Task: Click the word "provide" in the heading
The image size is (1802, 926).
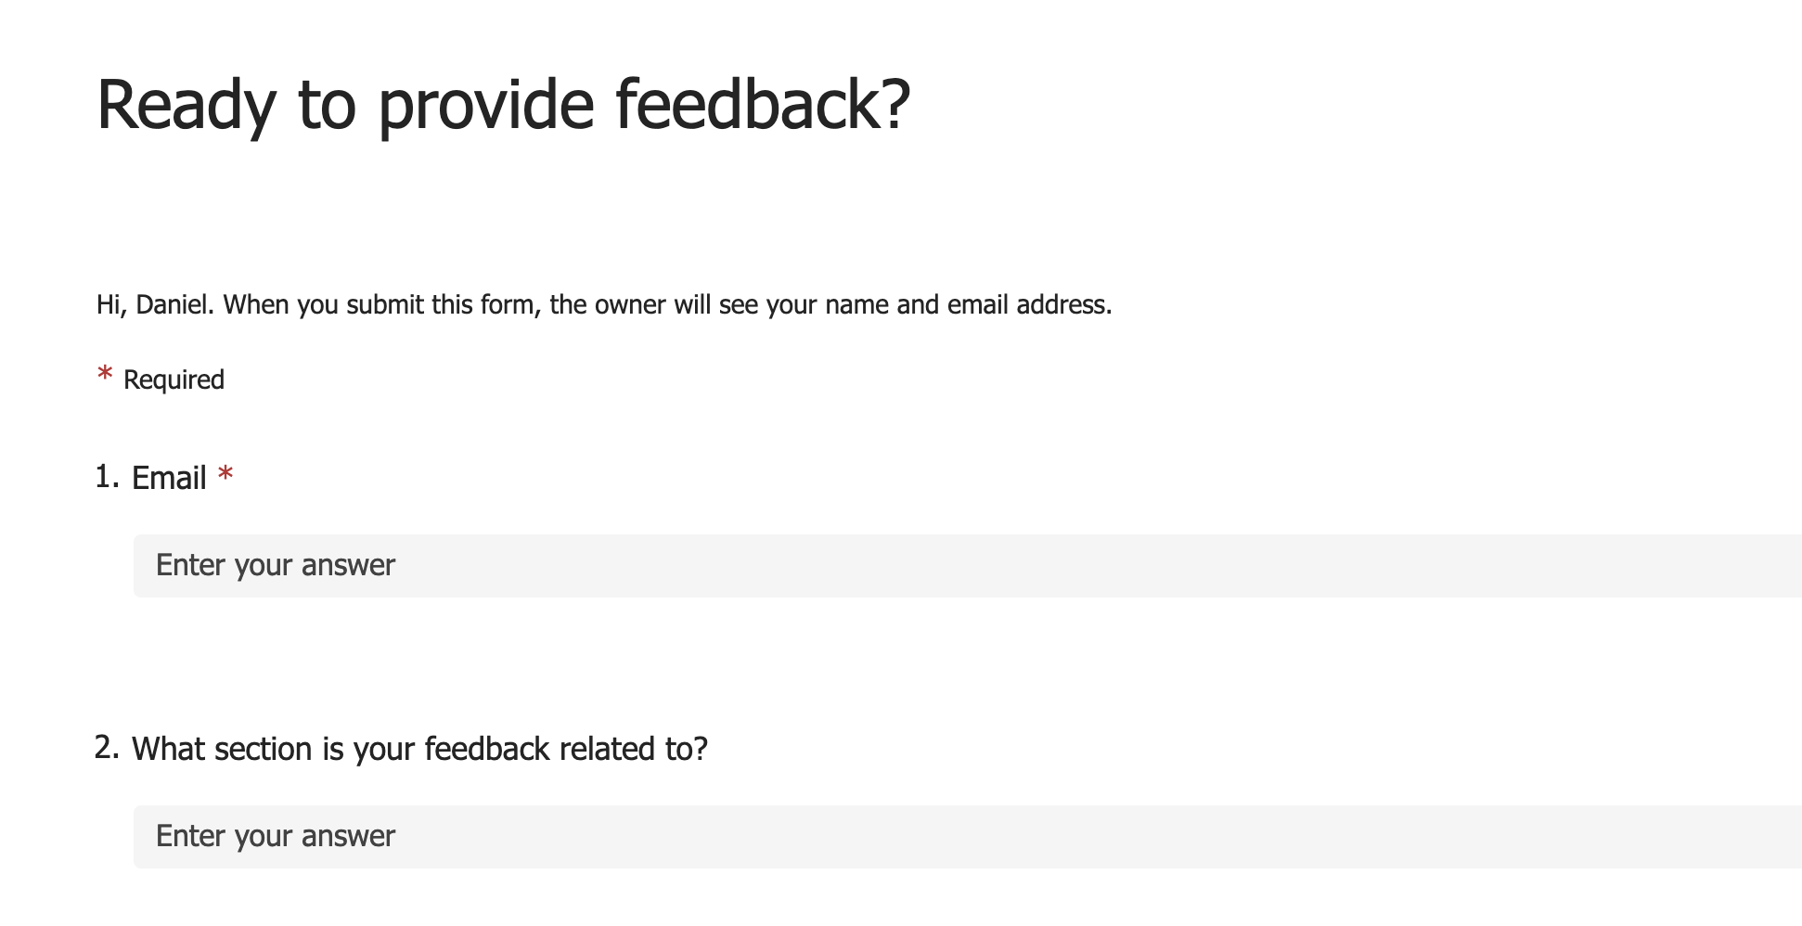Action: tap(486, 106)
